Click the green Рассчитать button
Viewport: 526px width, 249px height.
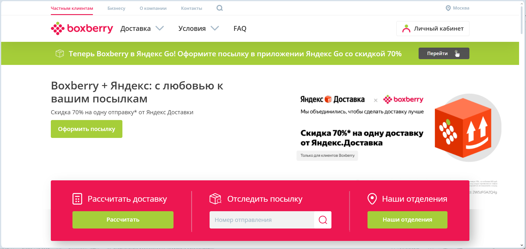[123, 220]
